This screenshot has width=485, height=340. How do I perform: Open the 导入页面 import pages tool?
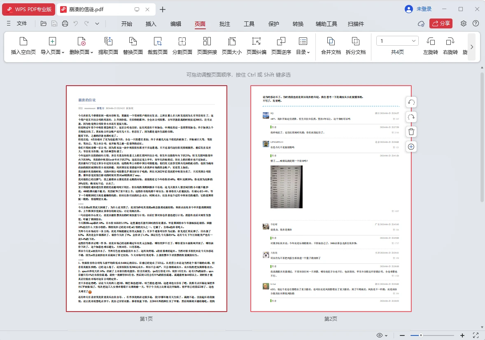tap(52, 46)
